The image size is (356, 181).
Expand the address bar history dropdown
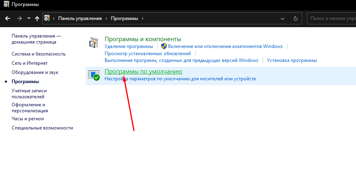click(283, 18)
